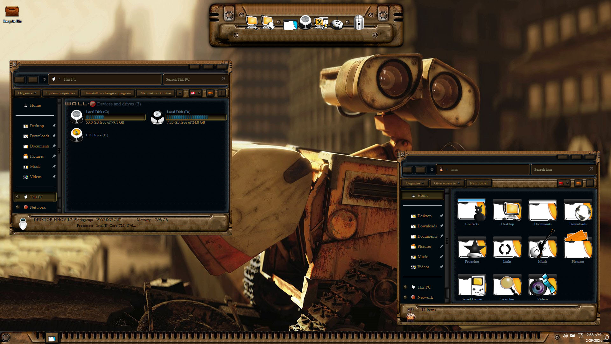Open the CD Drive (E:) icon

(77, 135)
